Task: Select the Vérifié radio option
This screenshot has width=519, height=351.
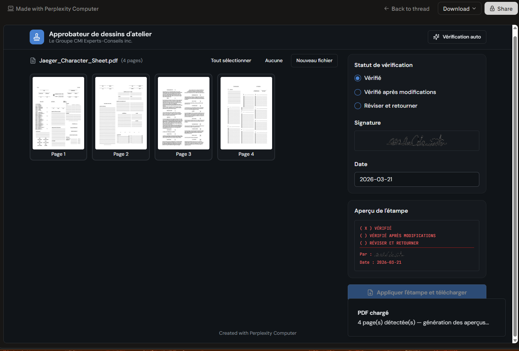Action: pos(358,78)
